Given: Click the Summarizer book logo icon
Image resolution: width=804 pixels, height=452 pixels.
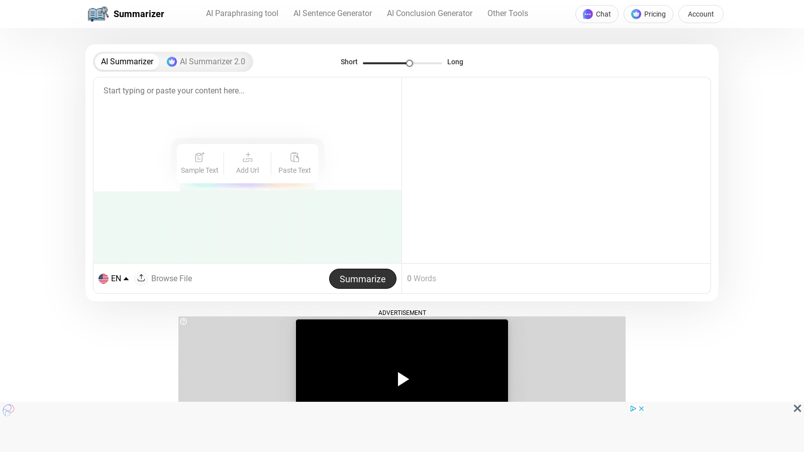Looking at the screenshot, I should pos(98,14).
